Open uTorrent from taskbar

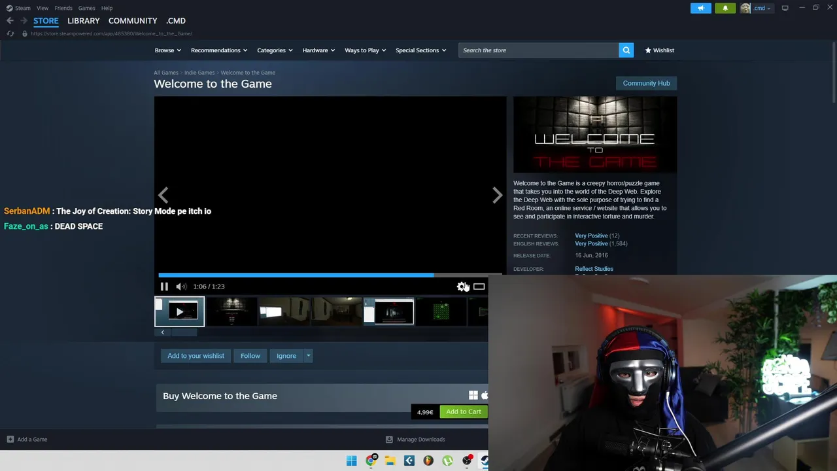[447, 461]
